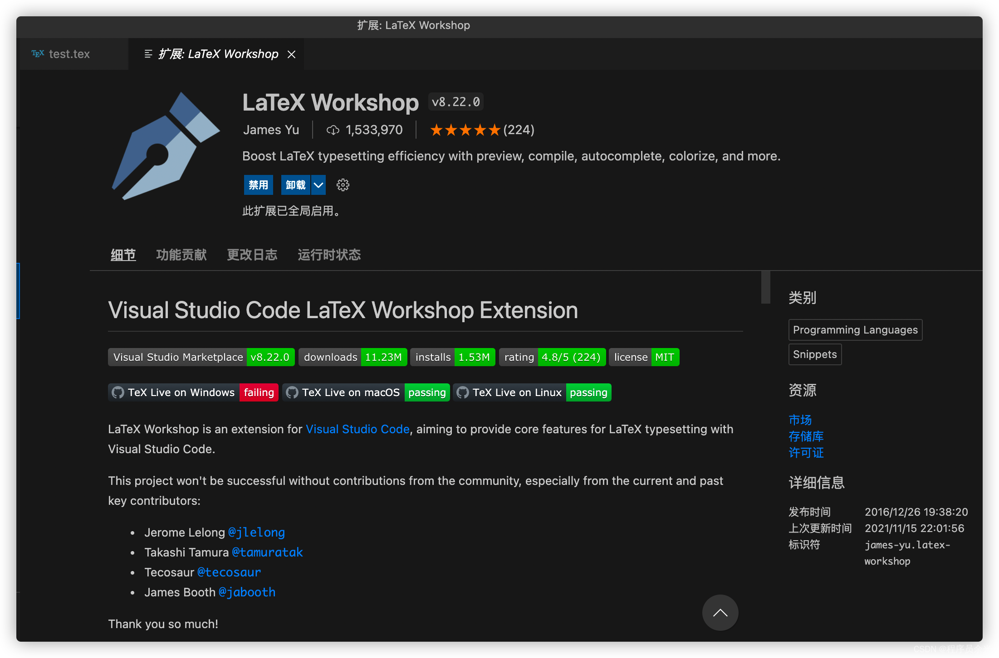Screen dimensions: 999x658
Task: Click the scroll-to-top arrow button
Action: [x=720, y=613]
